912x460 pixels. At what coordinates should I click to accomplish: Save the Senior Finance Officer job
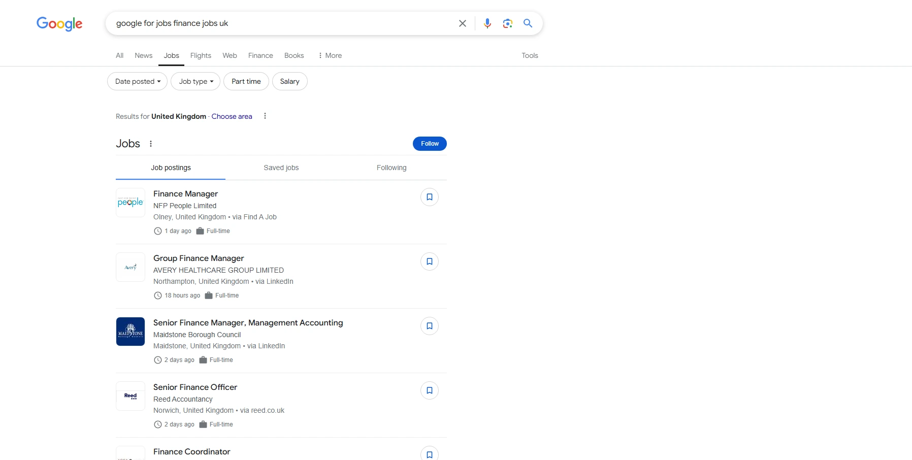coord(430,390)
